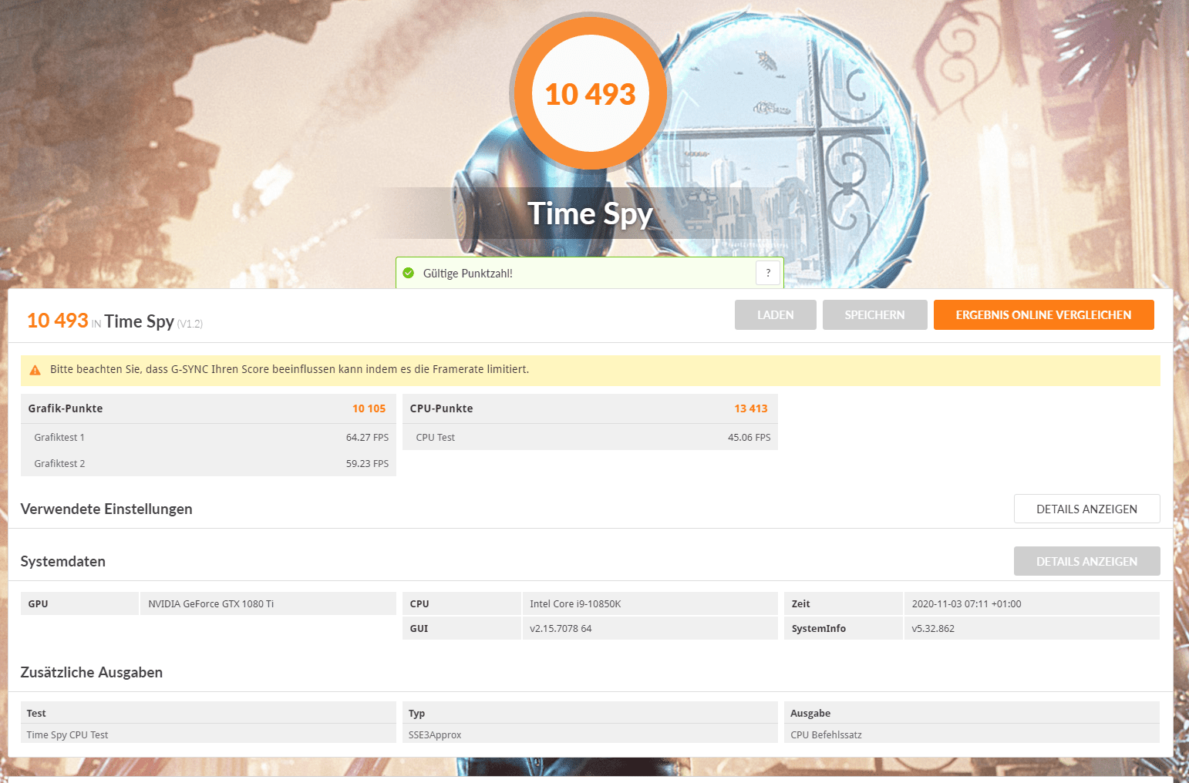Click ERGEBNIS ONLINE VERGLEICHEN button
This screenshot has width=1189, height=783.
pyautogui.click(x=1043, y=314)
